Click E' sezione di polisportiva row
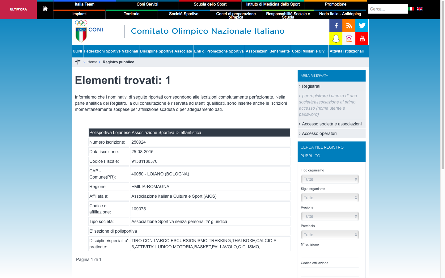Screen dimensions: 445x278 click(189, 231)
